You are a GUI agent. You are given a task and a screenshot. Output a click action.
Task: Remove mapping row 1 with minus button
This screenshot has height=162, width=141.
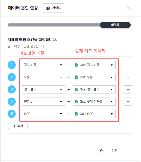(128, 65)
